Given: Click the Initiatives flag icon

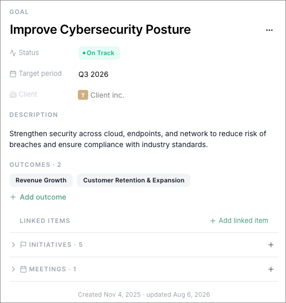Looking at the screenshot, I should tap(23, 245).
